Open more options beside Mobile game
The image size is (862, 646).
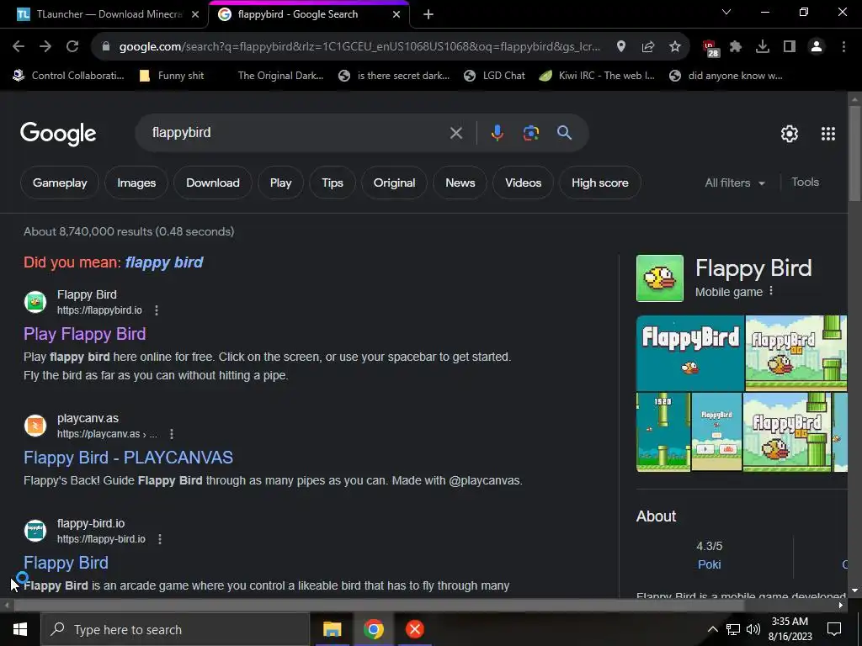pos(771,291)
